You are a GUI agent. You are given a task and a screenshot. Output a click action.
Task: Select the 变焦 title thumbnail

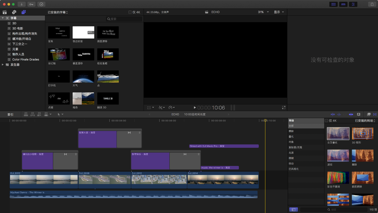(59, 32)
